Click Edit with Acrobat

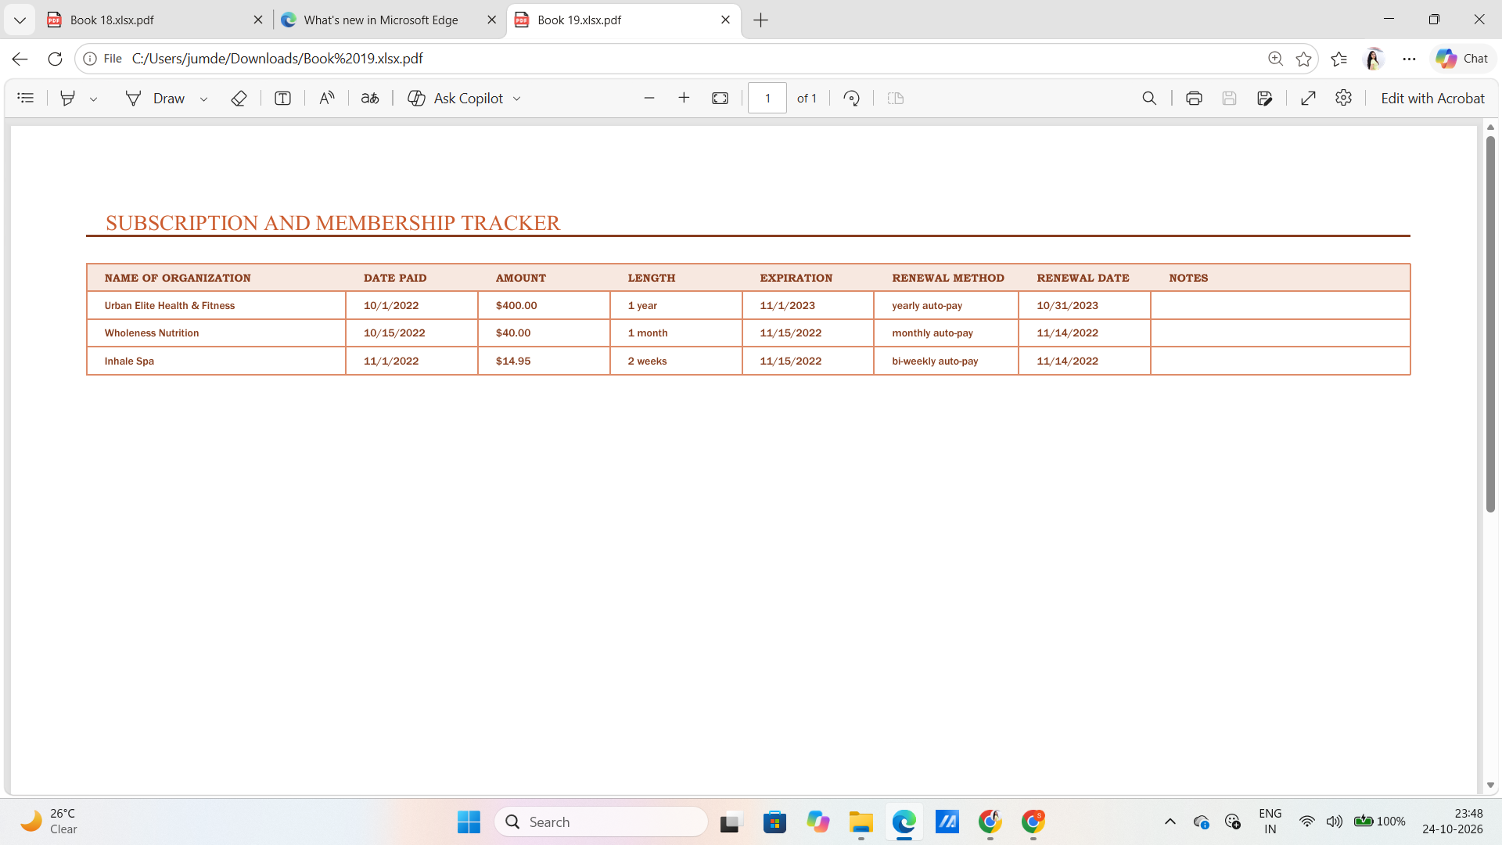(x=1432, y=98)
